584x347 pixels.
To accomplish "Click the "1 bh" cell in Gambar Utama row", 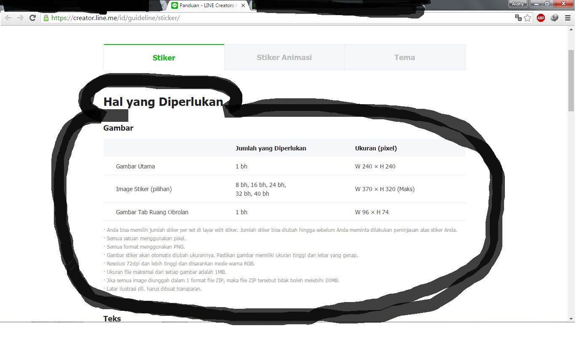I will click(242, 166).
